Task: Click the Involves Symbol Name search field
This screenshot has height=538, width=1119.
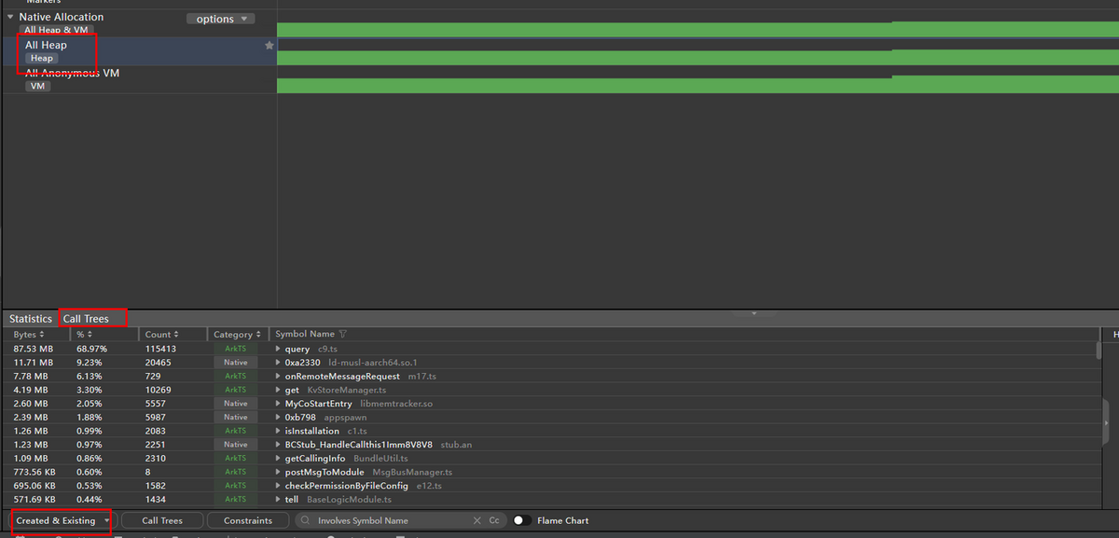Action: tap(390, 520)
